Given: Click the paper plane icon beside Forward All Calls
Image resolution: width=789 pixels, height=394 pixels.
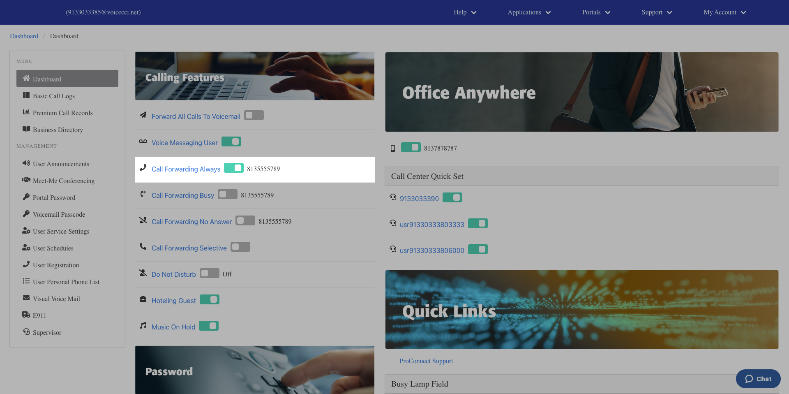Looking at the screenshot, I should pyautogui.click(x=143, y=115).
